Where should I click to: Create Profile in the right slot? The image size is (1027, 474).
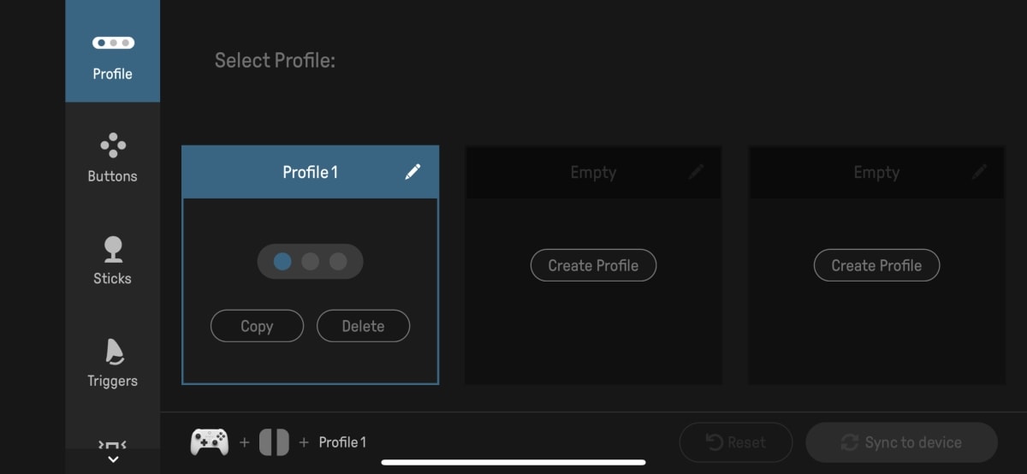pyautogui.click(x=876, y=265)
